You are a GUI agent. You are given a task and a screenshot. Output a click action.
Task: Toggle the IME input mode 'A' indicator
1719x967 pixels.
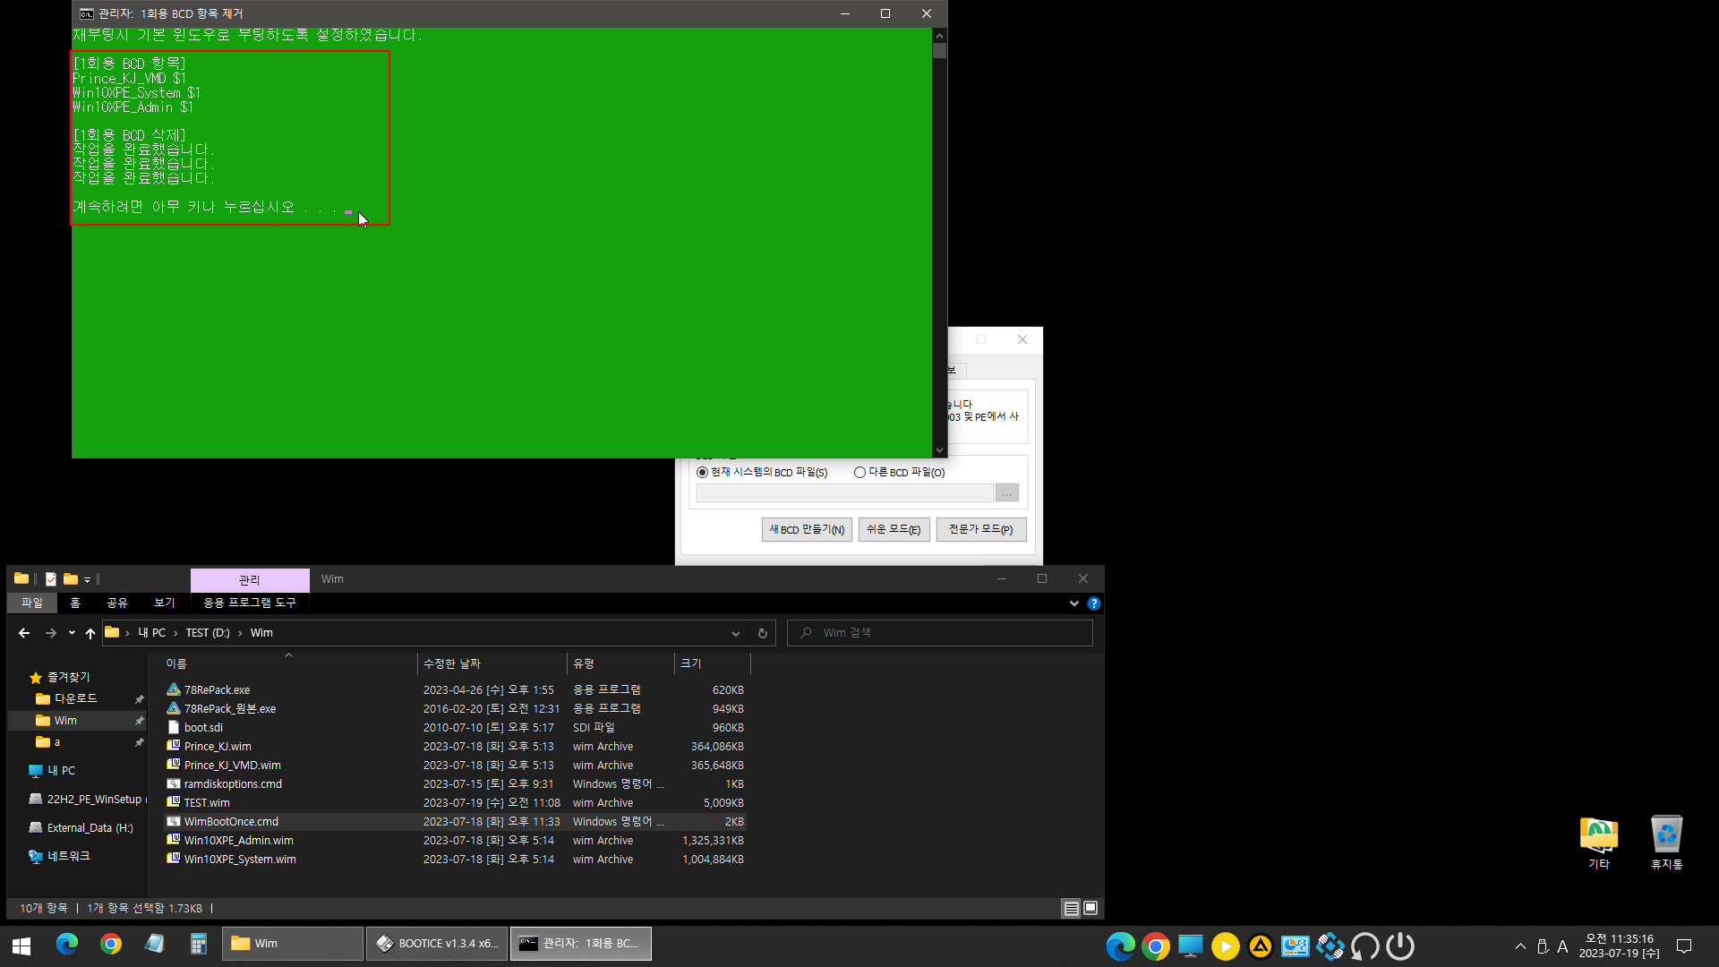[x=1562, y=946]
